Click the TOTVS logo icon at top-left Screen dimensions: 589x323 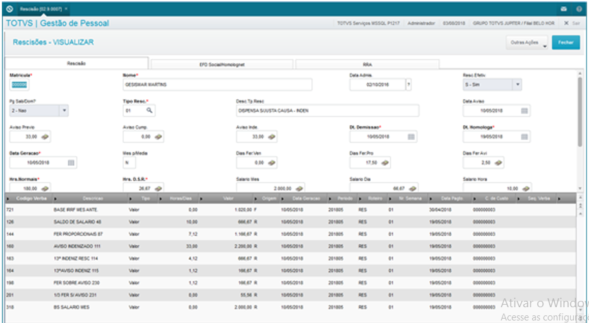[x=9, y=9]
